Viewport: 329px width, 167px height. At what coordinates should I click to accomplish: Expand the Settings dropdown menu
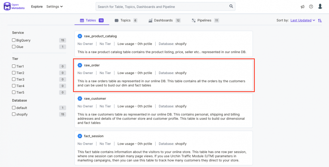(x=54, y=7)
